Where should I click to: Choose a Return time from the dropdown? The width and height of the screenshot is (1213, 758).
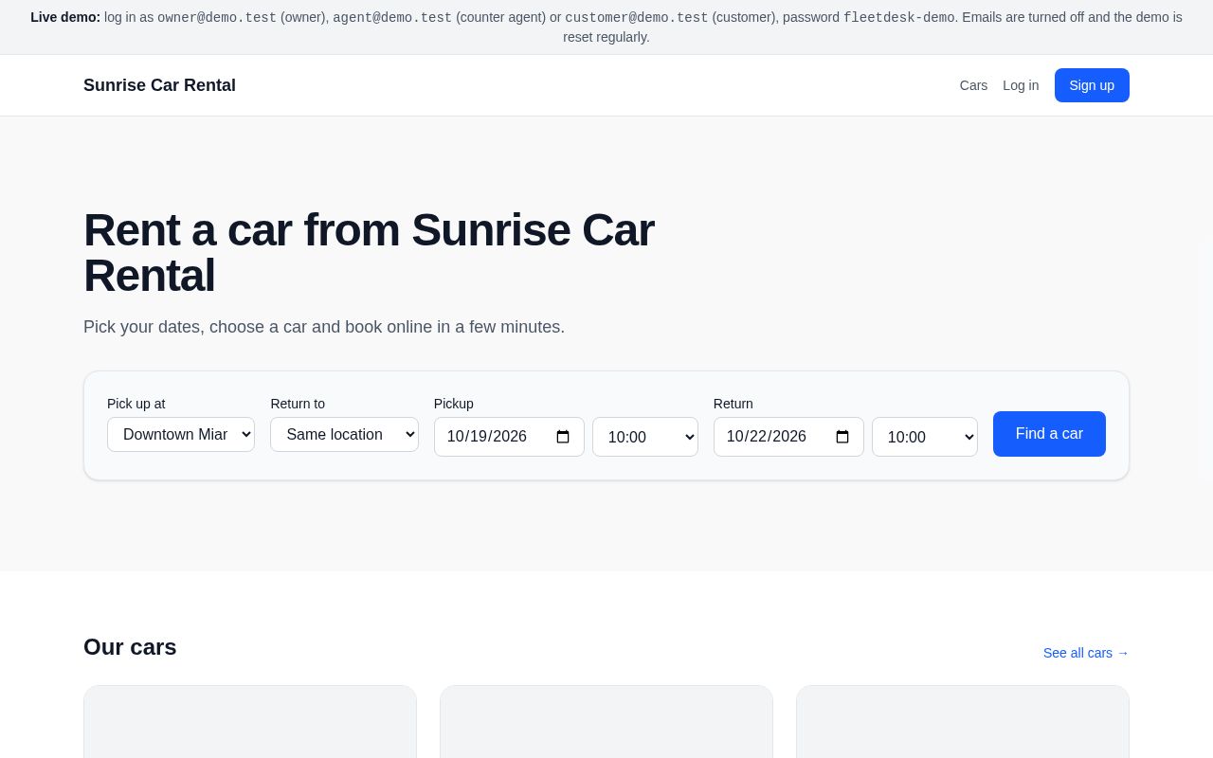coord(925,437)
